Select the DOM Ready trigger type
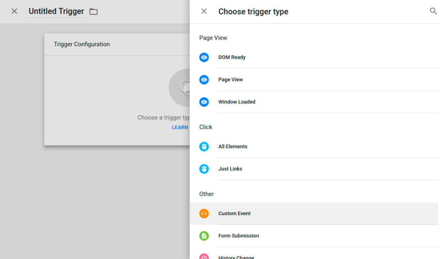 tap(232, 57)
